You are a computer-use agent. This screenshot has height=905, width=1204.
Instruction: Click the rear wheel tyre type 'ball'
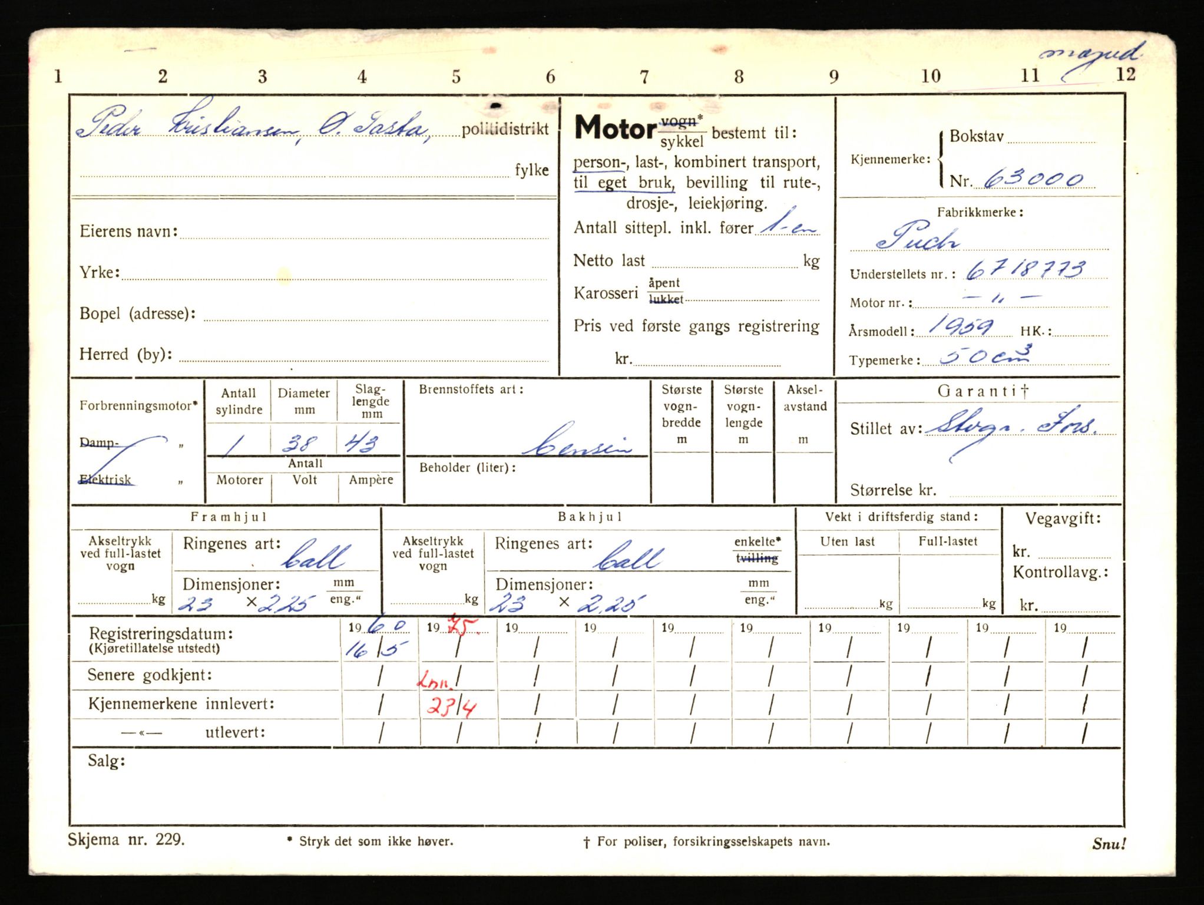click(629, 556)
